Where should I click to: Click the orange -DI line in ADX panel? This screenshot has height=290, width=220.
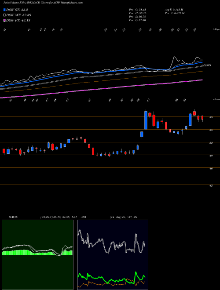(x=111, y=284)
